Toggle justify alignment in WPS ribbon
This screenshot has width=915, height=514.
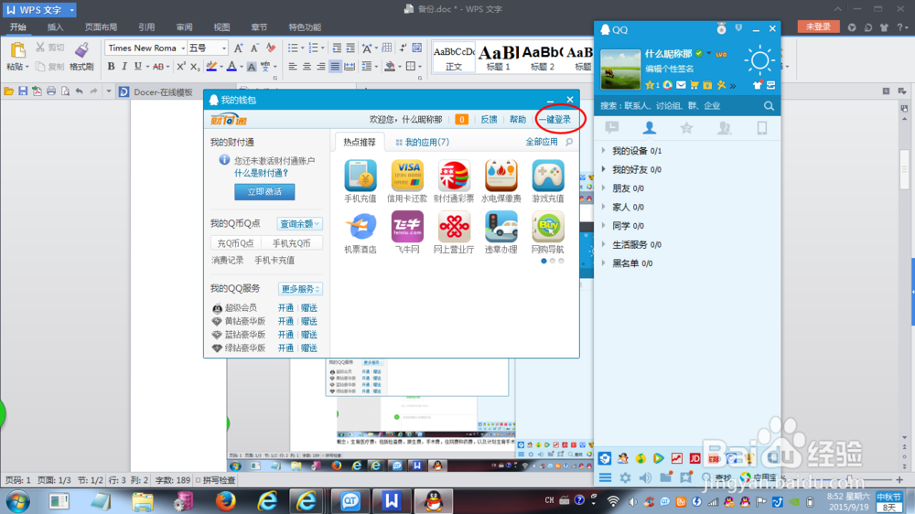(x=335, y=67)
